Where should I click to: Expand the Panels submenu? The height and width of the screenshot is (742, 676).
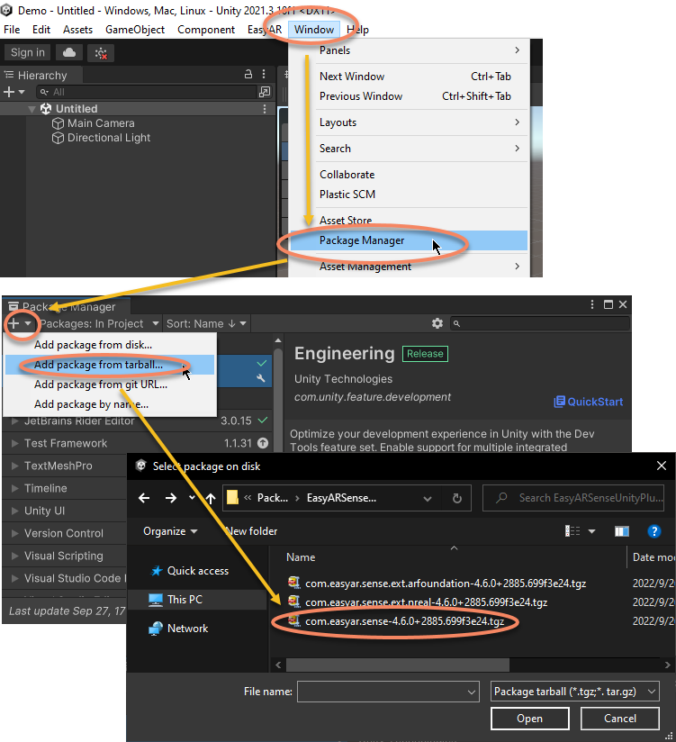[409, 50]
